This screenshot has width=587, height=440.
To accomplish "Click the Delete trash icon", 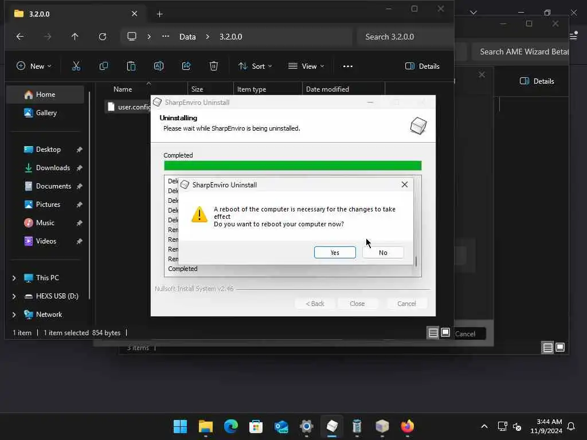I will tap(214, 66).
